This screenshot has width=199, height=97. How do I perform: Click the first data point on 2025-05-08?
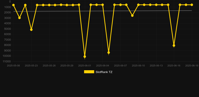(x=13, y=5)
